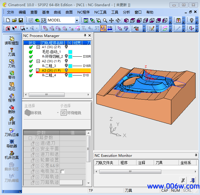Open the MODEL combo box dropdown

click(x=77, y=20)
